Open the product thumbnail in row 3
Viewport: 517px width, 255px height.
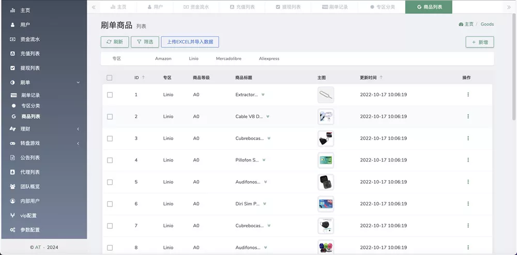click(x=326, y=138)
